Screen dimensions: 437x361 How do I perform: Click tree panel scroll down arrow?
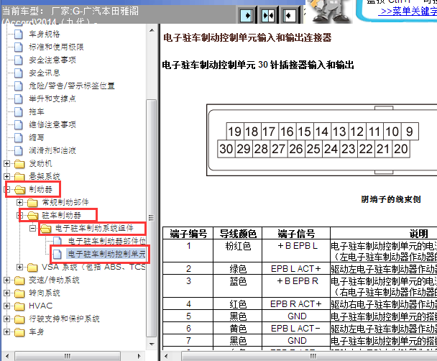click(152, 344)
